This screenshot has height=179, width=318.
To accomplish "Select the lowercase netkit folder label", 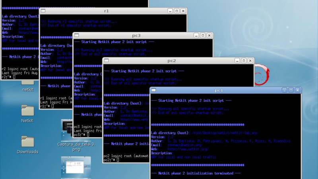I will [x=27, y=89].
